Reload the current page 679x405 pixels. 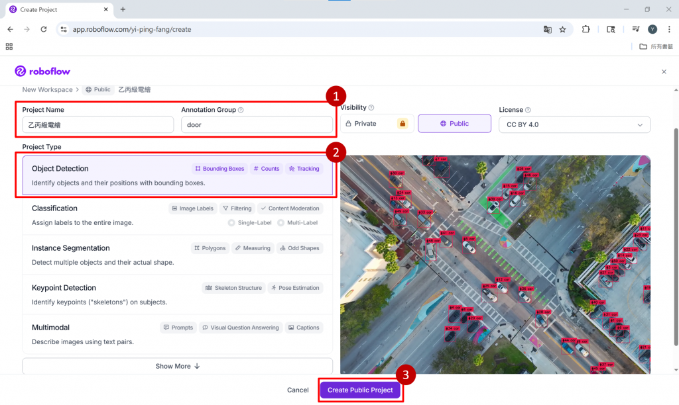pyautogui.click(x=43, y=29)
